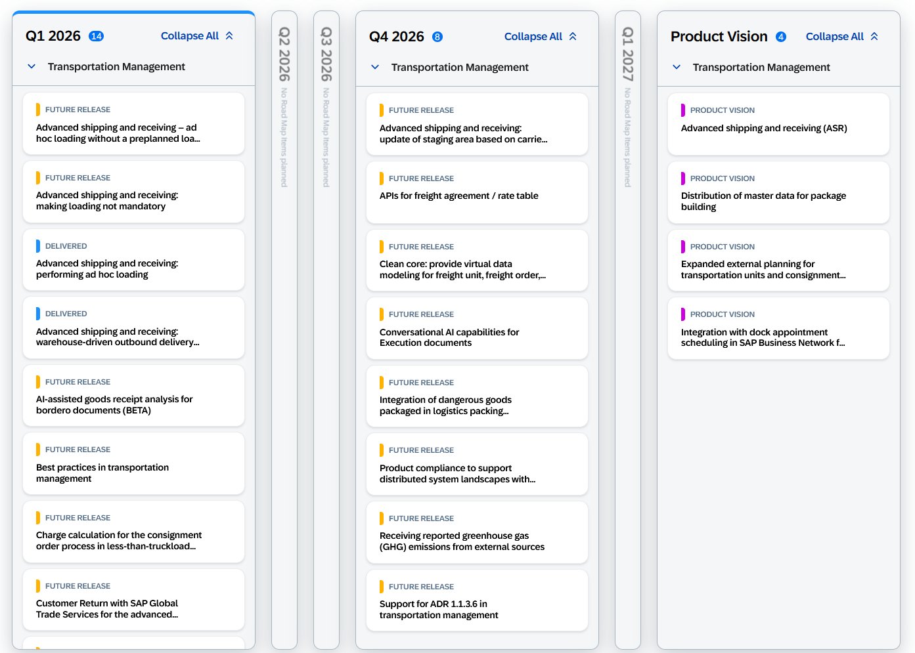Click the Q4 2026 item count badge 8
Screen dimensions: 915x653
(437, 37)
